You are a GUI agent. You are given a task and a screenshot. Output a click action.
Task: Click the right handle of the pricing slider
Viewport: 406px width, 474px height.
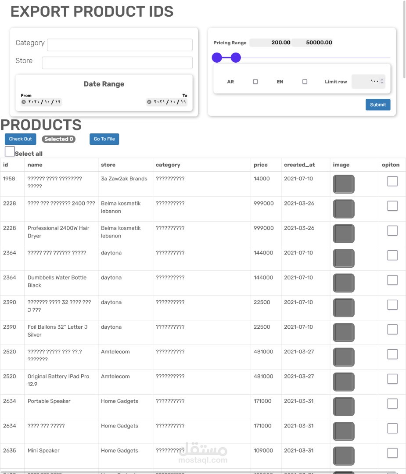[x=236, y=57]
